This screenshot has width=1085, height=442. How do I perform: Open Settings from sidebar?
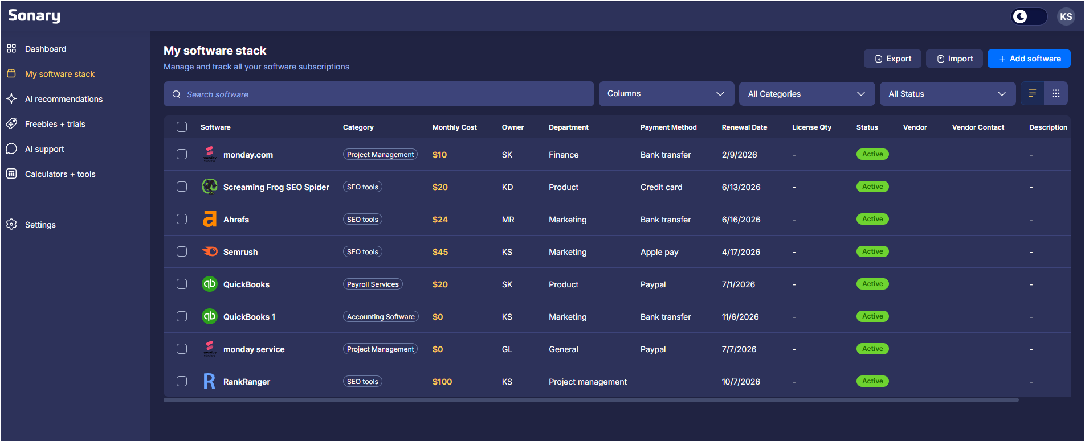(x=40, y=225)
